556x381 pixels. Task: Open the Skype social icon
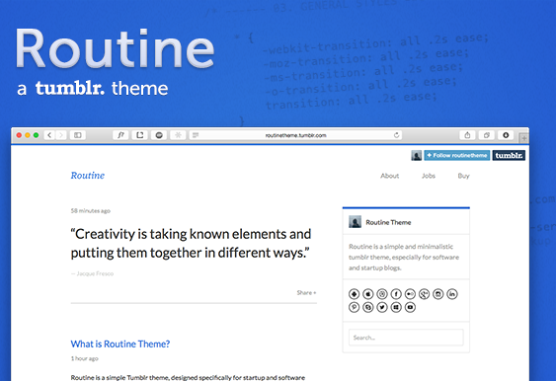pos(368,307)
